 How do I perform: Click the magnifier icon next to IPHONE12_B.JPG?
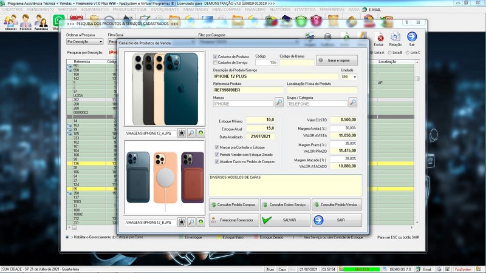tap(191, 222)
